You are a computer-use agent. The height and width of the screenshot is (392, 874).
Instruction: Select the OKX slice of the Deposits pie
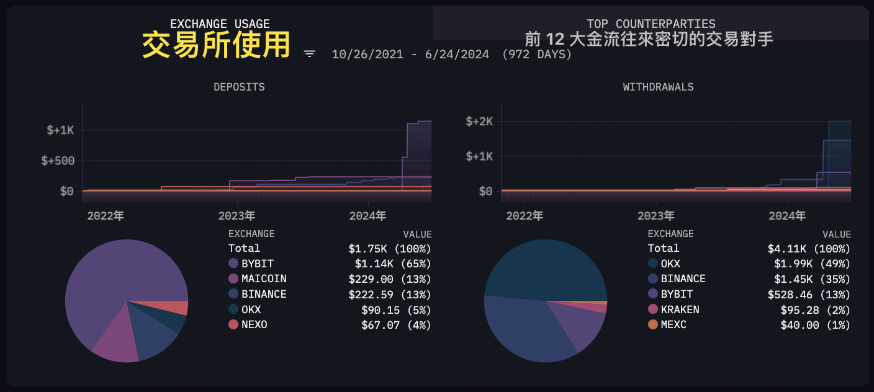coord(168,318)
